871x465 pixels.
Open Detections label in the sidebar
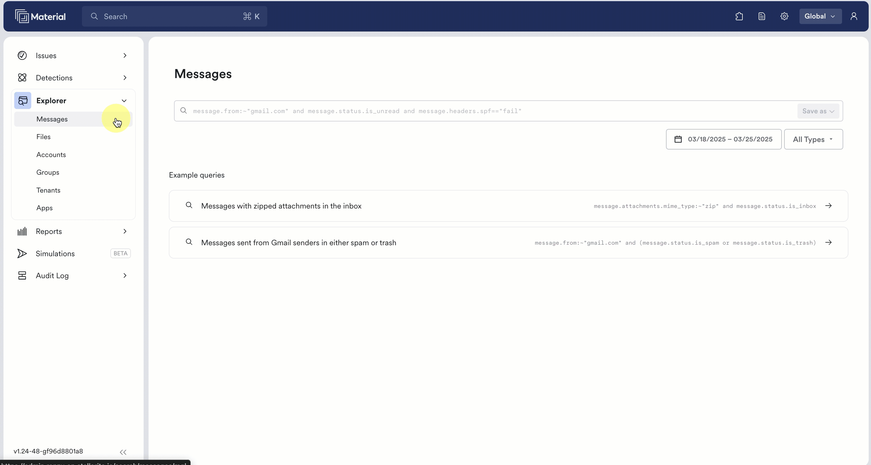click(x=54, y=78)
